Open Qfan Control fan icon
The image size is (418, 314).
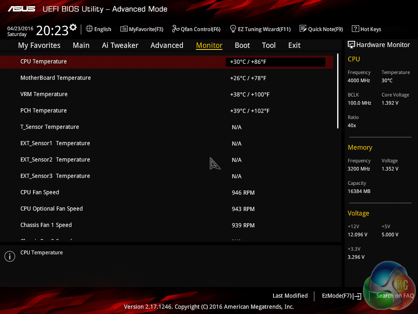(x=176, y=29)
